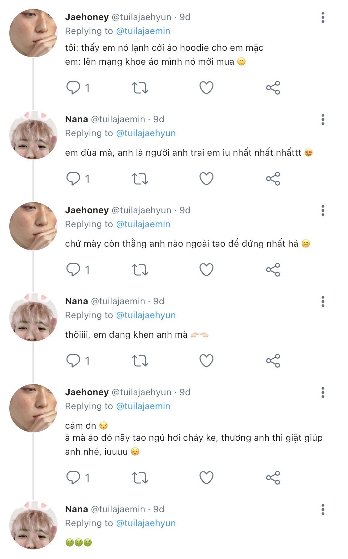Open more options on Nana's emoji-only tweet
Viewport: 348px width, 559px height.
(323, 509)
